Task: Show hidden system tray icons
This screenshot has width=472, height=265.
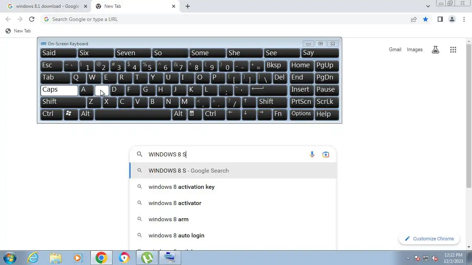Action: click(x=408, y=258)
